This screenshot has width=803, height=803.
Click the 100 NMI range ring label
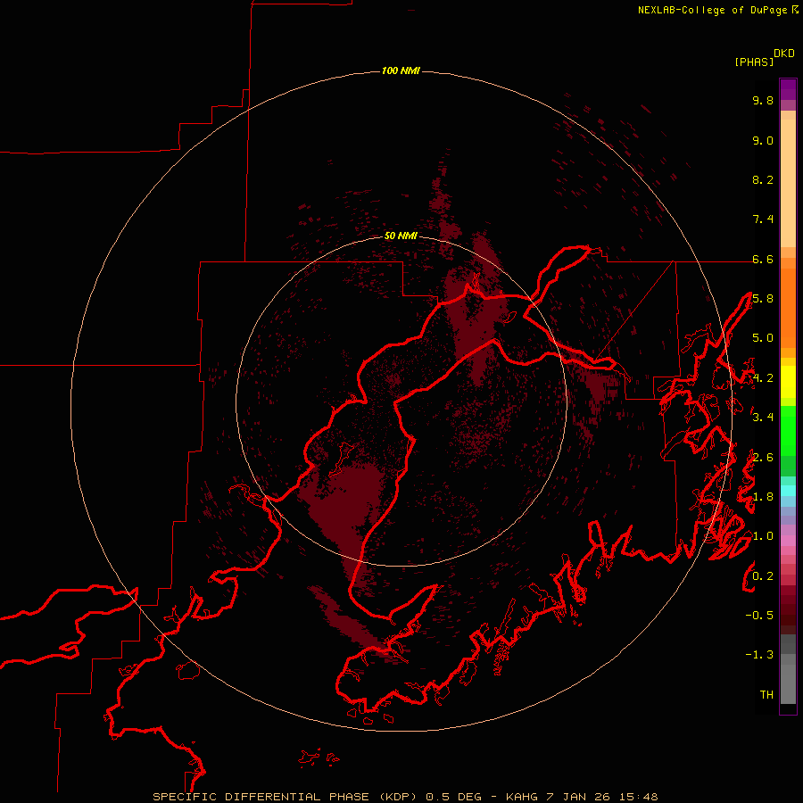401,70
